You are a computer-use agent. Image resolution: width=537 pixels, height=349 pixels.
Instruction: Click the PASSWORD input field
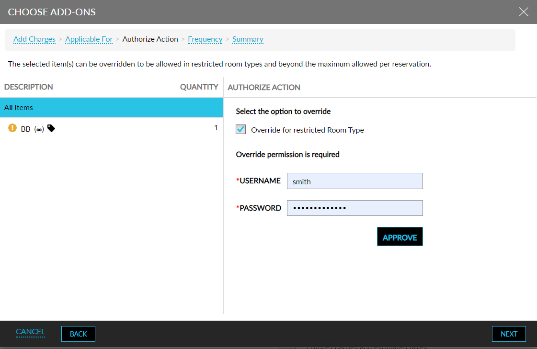click(354, 208)
